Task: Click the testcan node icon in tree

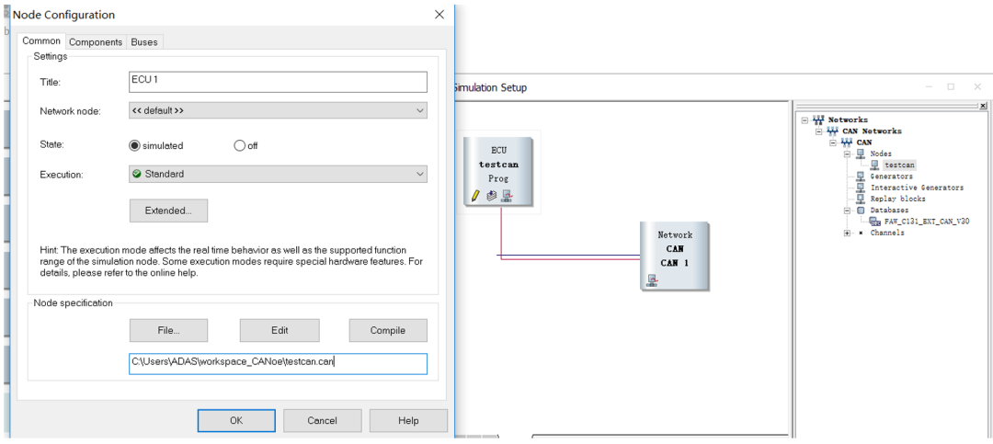Action: click(874, 165)
